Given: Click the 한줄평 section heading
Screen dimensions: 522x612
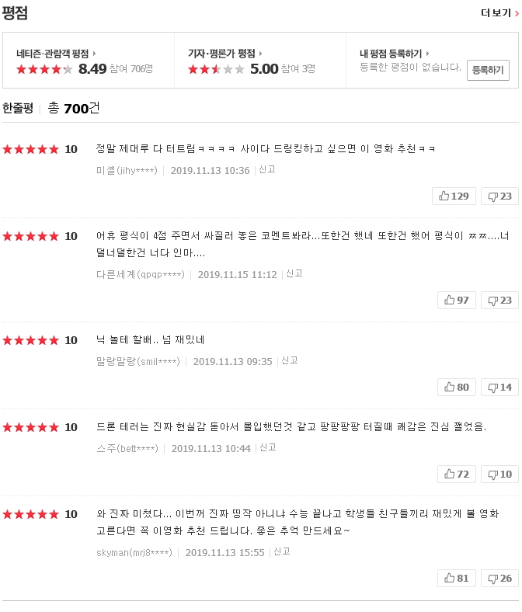Looking at the screenshot, I should coord(18,108).
